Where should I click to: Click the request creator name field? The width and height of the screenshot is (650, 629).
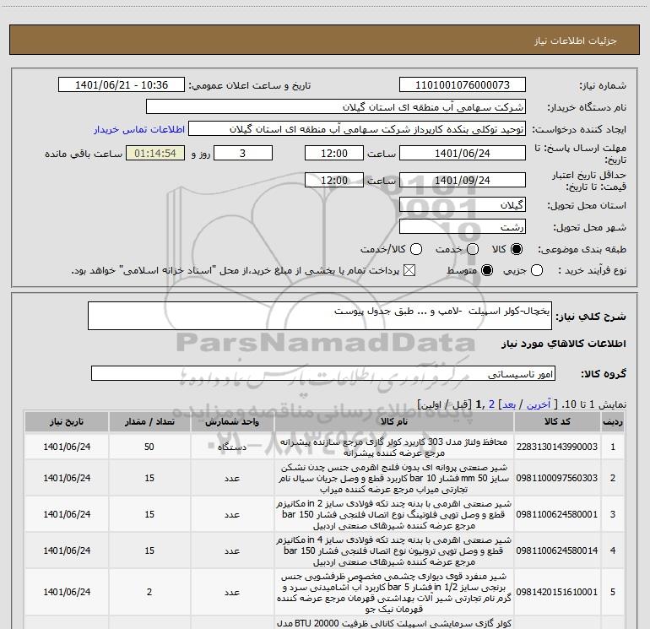click(357, 129)
